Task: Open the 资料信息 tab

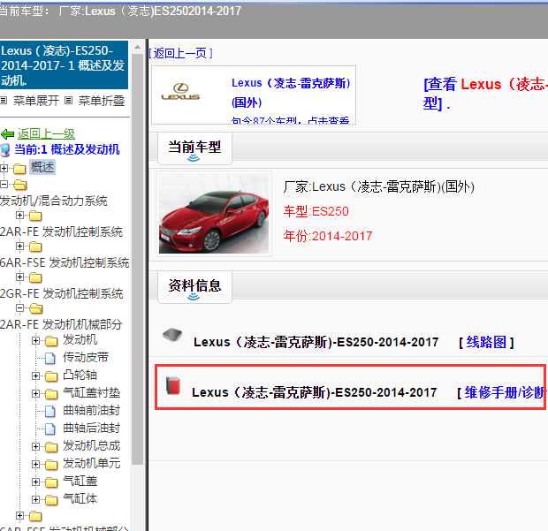Action: point(194,287)
